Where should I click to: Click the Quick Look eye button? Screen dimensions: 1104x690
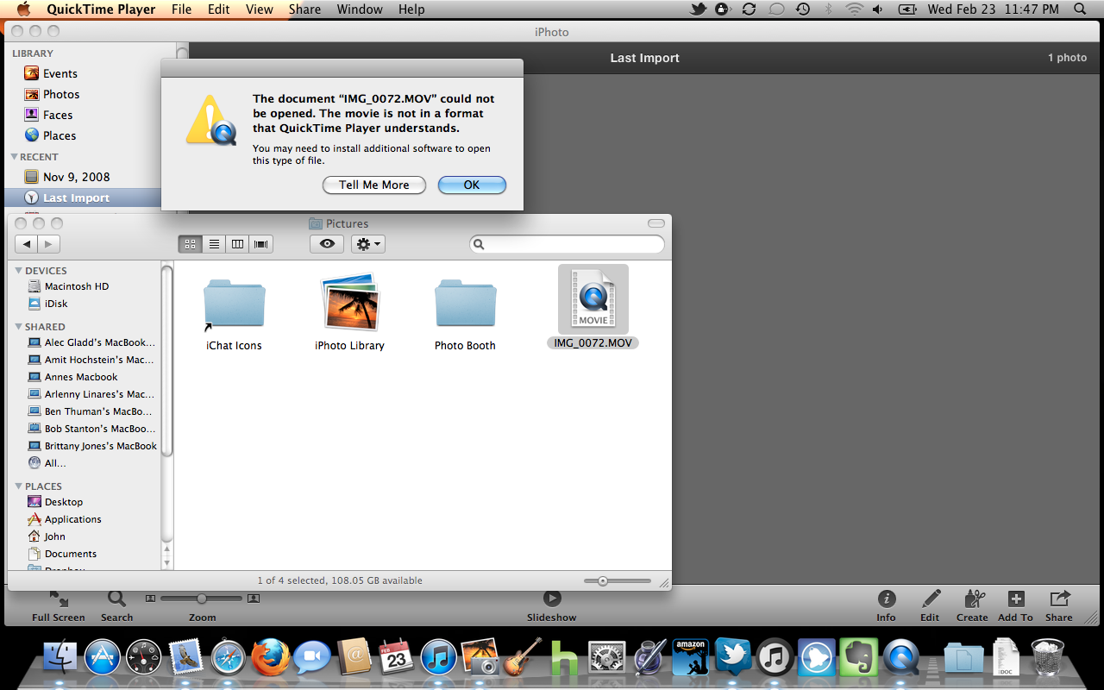click(327, 244)
